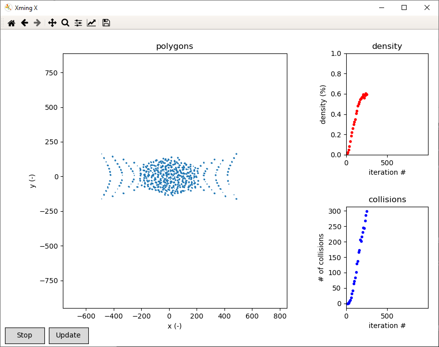This screenshot has width=439, height=347.
Task: Reset the plot to the original Home view
Action: [11, 23]
